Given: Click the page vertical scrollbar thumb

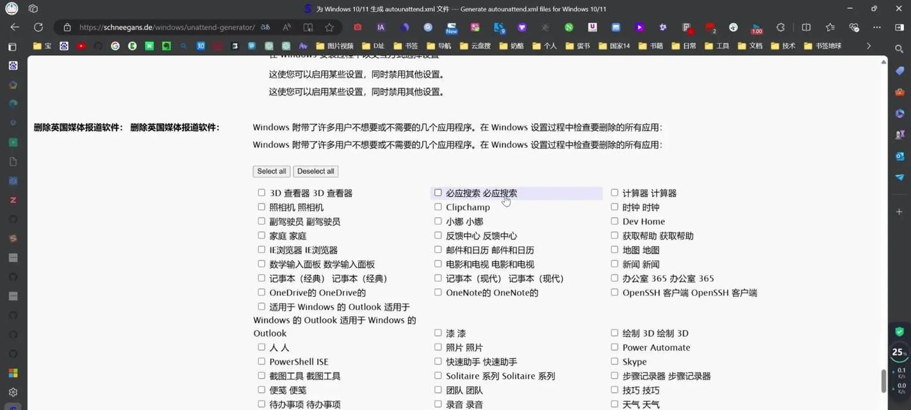Looking at the screenshot, I should click(883, 381).
